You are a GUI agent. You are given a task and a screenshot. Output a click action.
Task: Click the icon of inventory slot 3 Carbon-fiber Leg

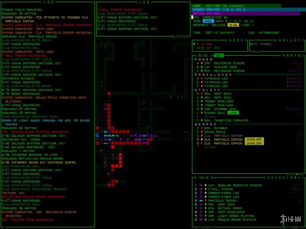tap(201, 193)
